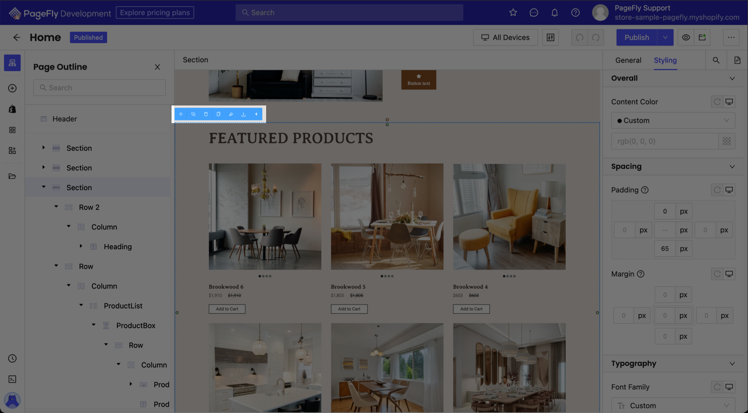
Task: Open the add section blocks icon in the left sidebar
Action: coord(12,151)
